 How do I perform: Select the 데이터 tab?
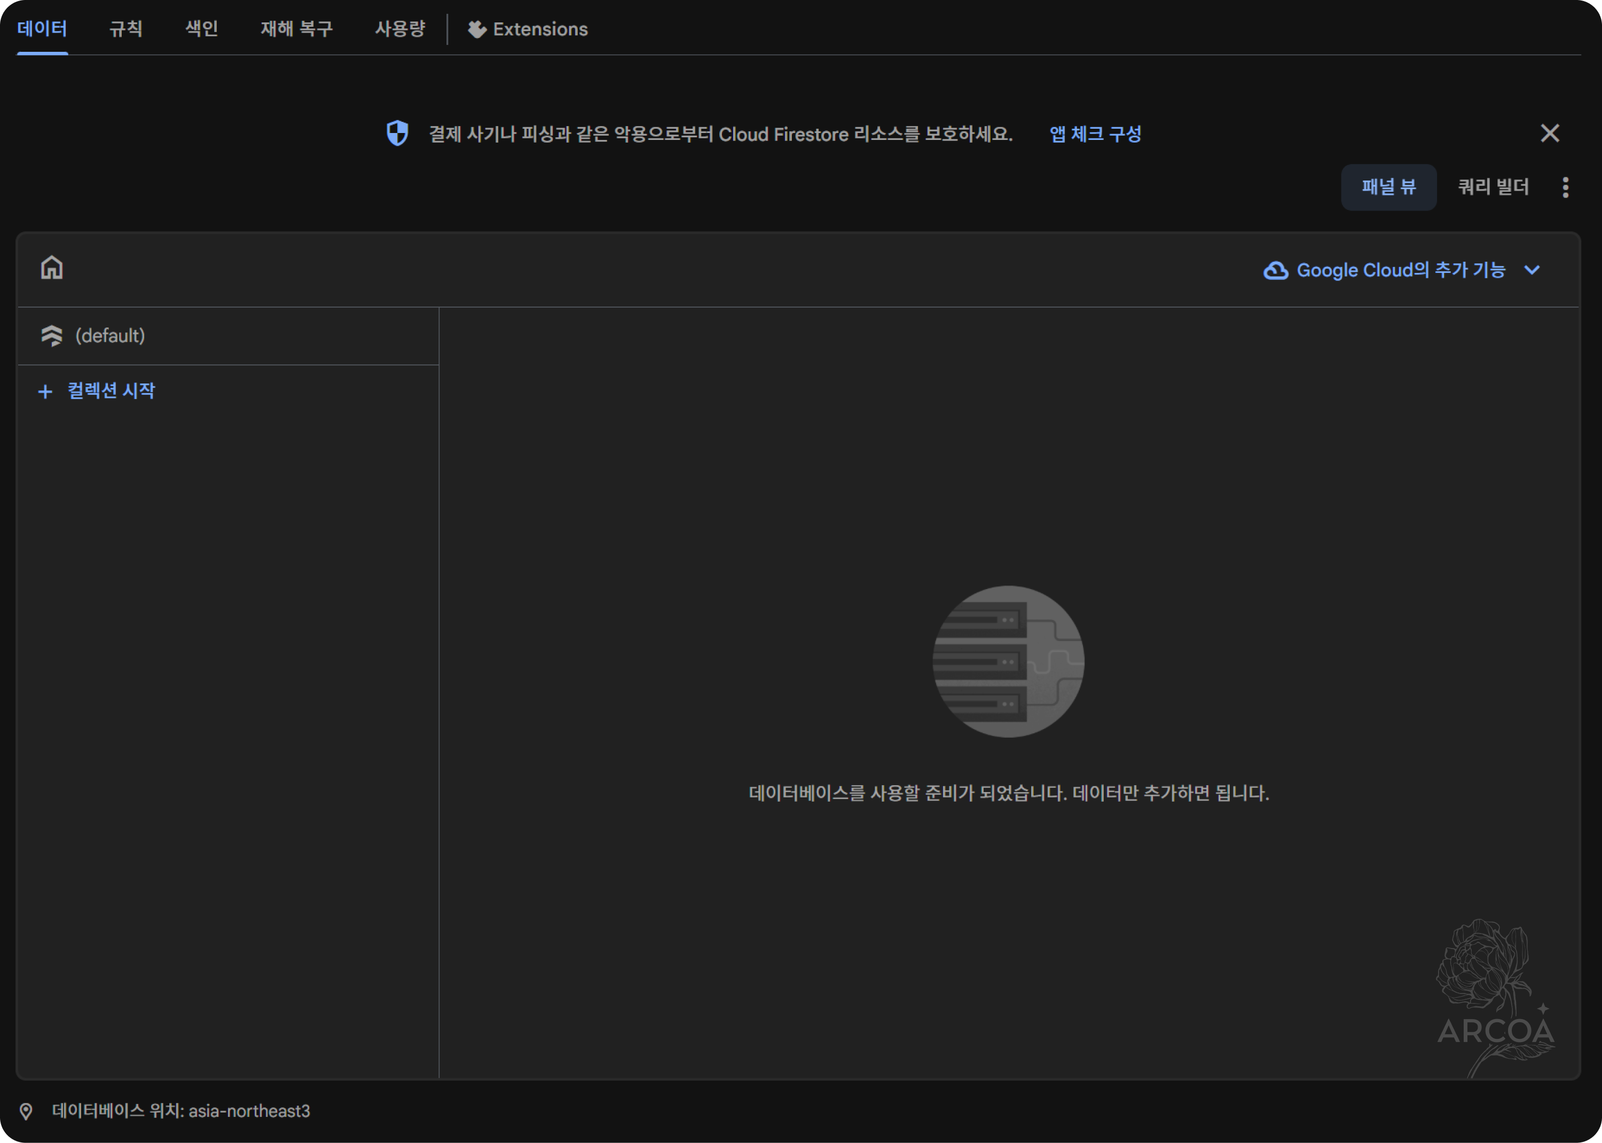[x=42, y=29]
